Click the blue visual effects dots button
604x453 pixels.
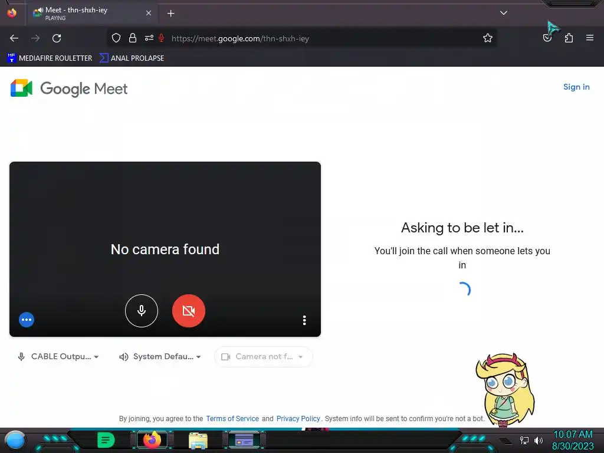pyautogui.click(x=27, y=319)
